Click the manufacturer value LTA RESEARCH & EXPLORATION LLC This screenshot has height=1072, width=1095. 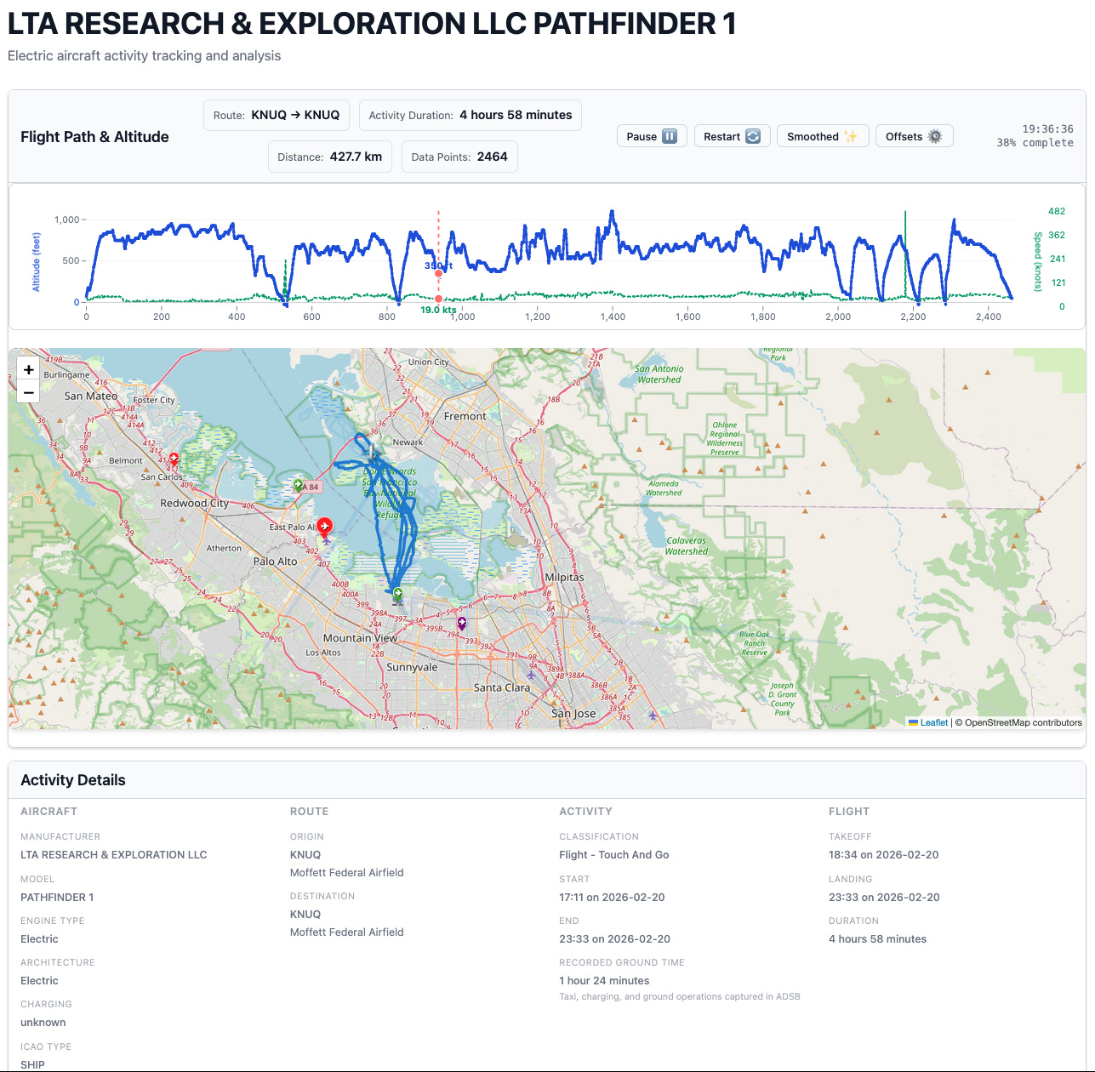[114, 855]
